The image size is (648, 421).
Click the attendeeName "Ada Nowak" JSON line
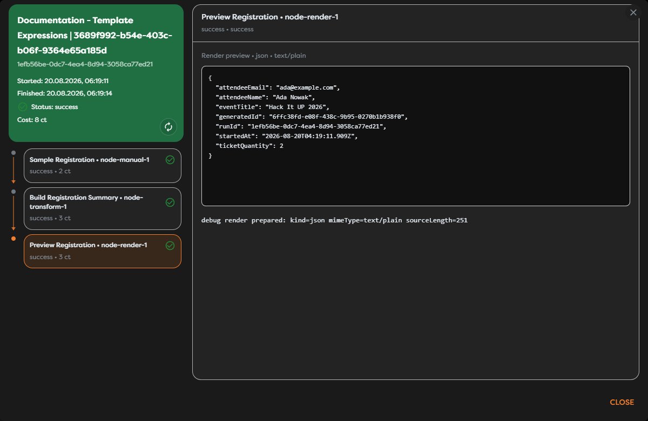265,97
